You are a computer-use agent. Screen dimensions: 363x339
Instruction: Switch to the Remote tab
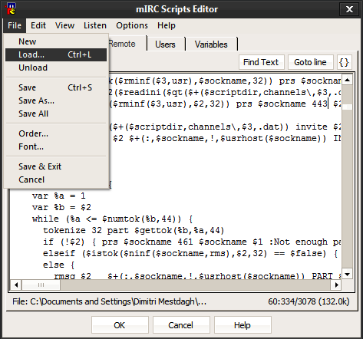[x=127, y=44]
